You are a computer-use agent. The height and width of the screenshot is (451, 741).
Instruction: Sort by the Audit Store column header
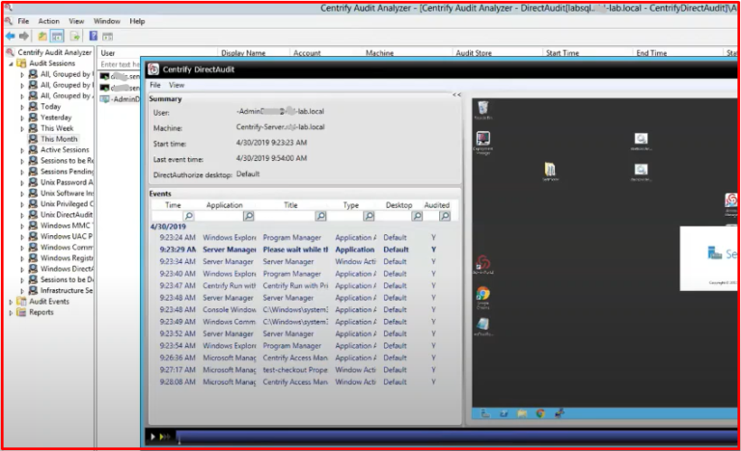[x=474, y=53]
